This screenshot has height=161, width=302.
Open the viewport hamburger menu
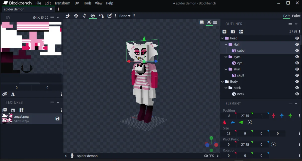tap(215, 22)
